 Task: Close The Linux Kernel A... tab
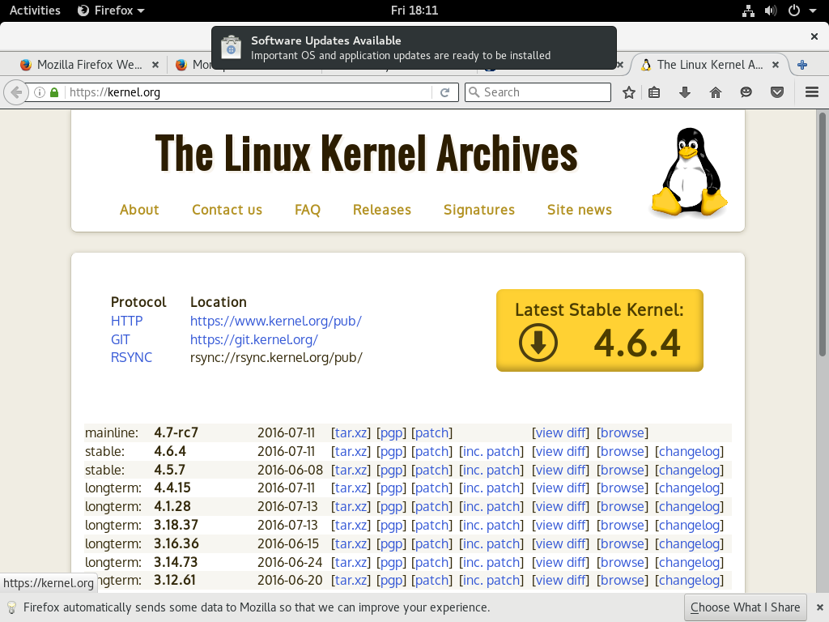coord(776,65)
